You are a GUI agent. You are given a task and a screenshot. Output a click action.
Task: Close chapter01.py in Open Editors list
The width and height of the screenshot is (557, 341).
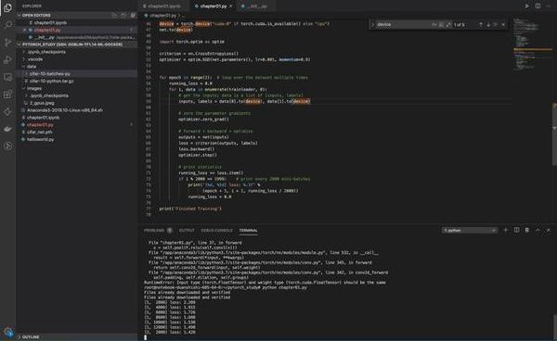(24, 30)
